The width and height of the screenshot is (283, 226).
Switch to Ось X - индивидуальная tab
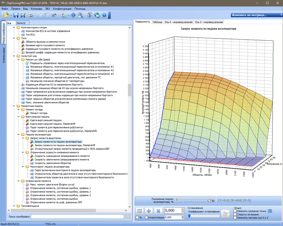point(178,22)
